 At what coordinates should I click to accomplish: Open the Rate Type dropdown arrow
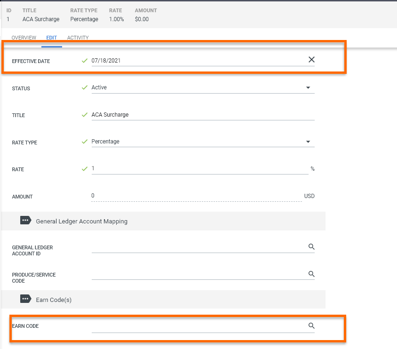[308, 142]
